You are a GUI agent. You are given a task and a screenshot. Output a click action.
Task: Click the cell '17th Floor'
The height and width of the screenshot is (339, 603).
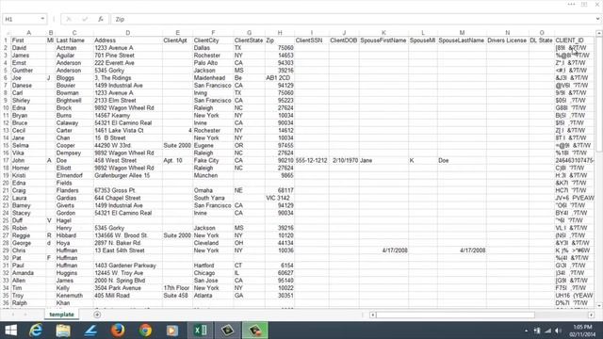point(177,288)
